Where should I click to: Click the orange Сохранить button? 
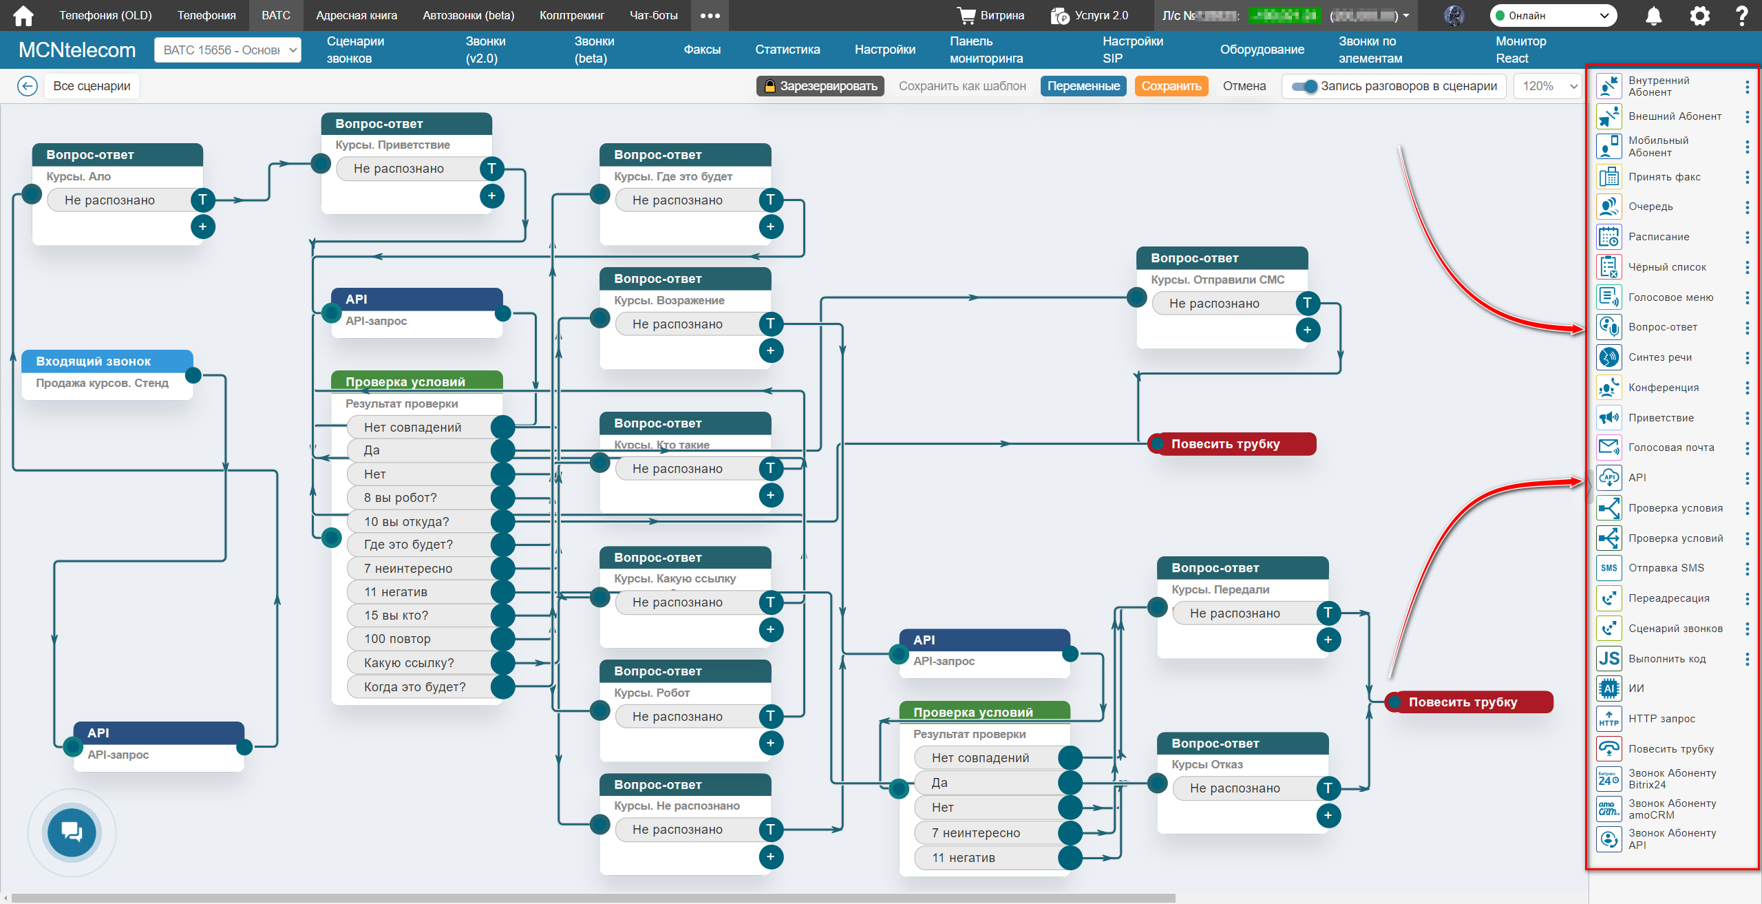tap(1171, 86)
